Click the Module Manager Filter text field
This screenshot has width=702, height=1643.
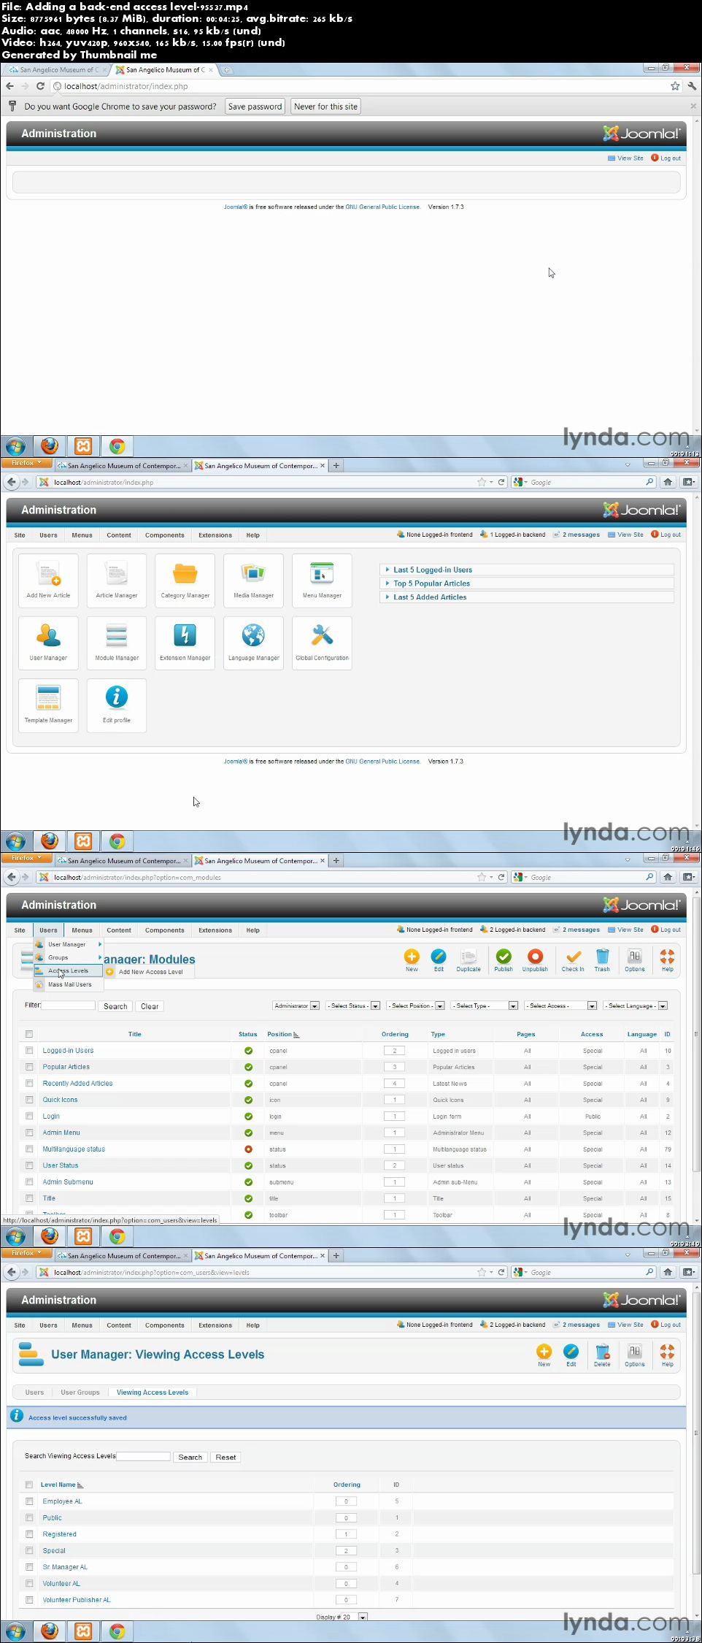pyautogui.click(x=69, y=1006)
